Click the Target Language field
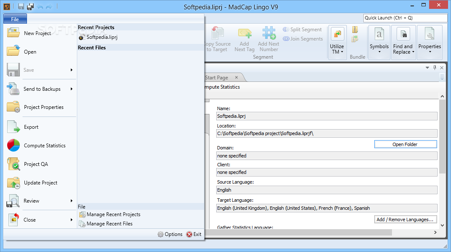451x252 pixels. pos(327,208)
